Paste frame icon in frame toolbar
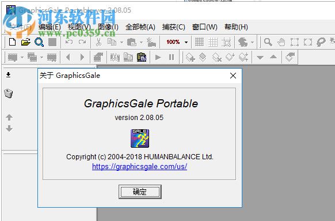The height and width of the screenshot is (221, 335). click(x=142, y=57)
